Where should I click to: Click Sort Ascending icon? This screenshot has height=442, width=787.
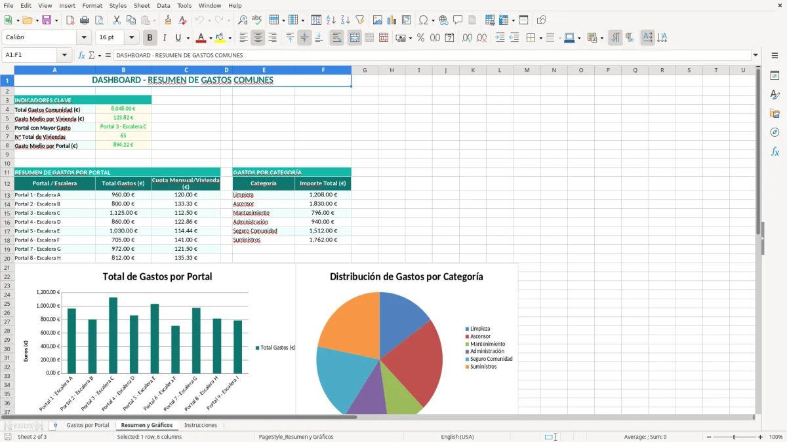click(331, 20)
